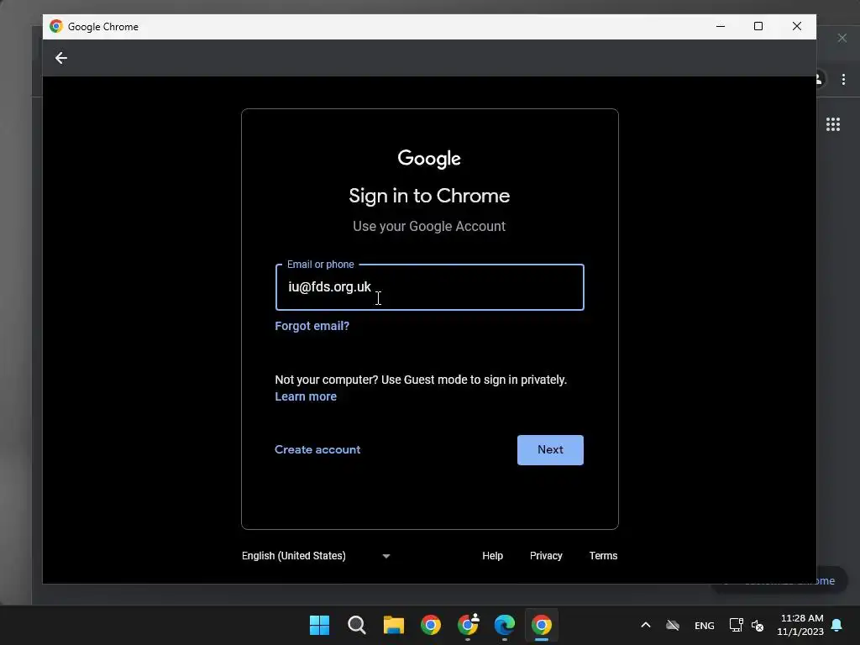
Task: Go back using the arrow in sign-in window
Action: click(60, 58)
